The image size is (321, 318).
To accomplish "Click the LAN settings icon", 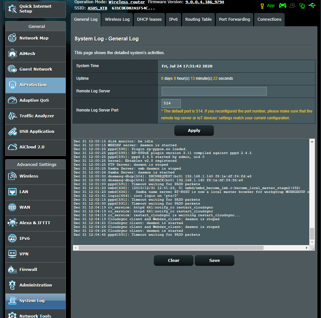I will coord(12,192).
